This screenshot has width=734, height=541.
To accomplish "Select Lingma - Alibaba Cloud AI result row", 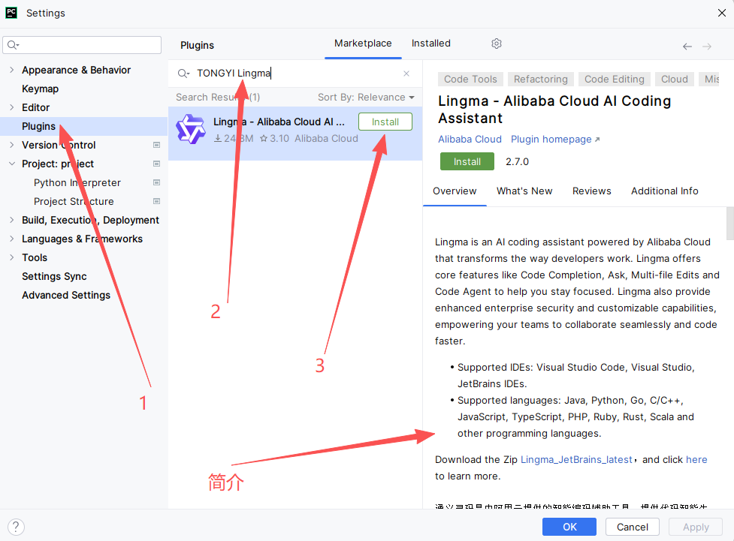I will [295, 134].
